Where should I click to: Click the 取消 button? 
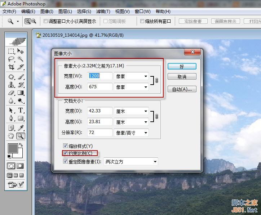[x=182, y=76]
